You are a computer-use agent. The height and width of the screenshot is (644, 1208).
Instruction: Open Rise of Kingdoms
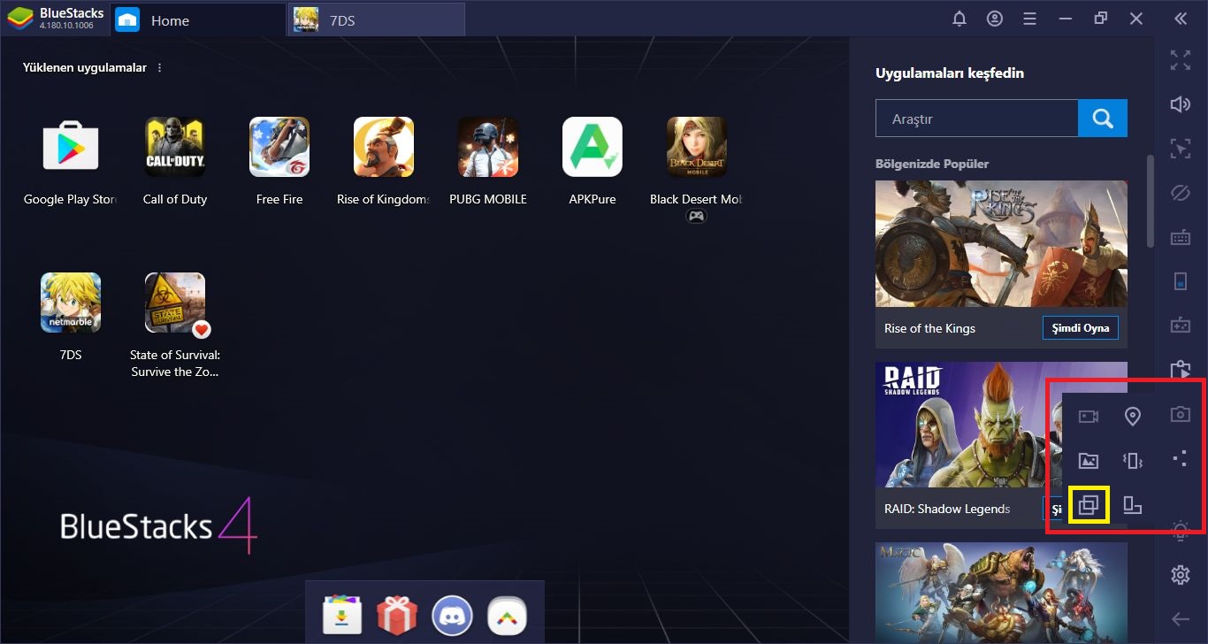(384, 147)
